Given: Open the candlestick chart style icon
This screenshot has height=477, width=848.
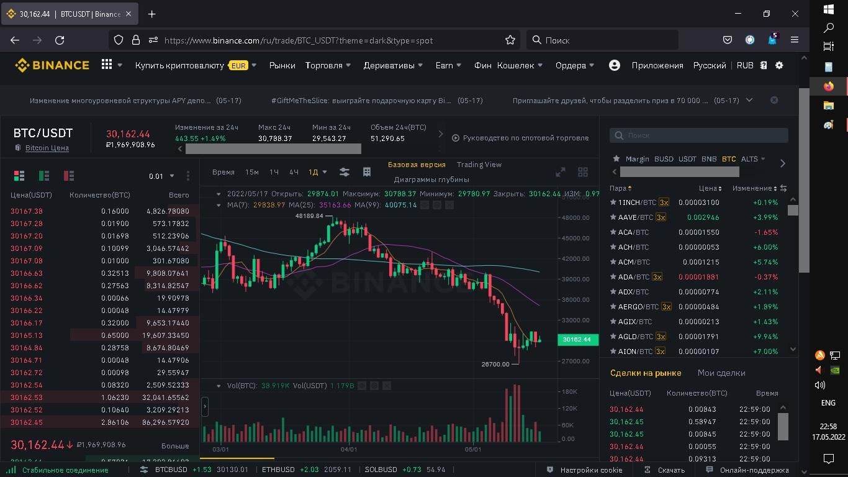Looking at the screenshot, I should pyautogui.click(x=367, y=172).
